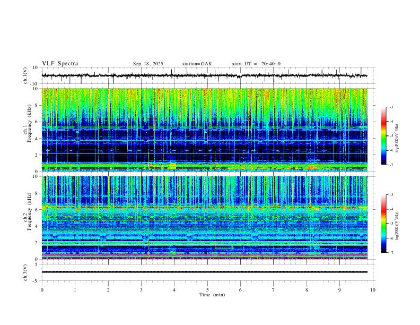This screenshot has height=325, width=420.
Task: Click the 6 kHz tick on ch.1 frequency axis
Action: point(37,122)
